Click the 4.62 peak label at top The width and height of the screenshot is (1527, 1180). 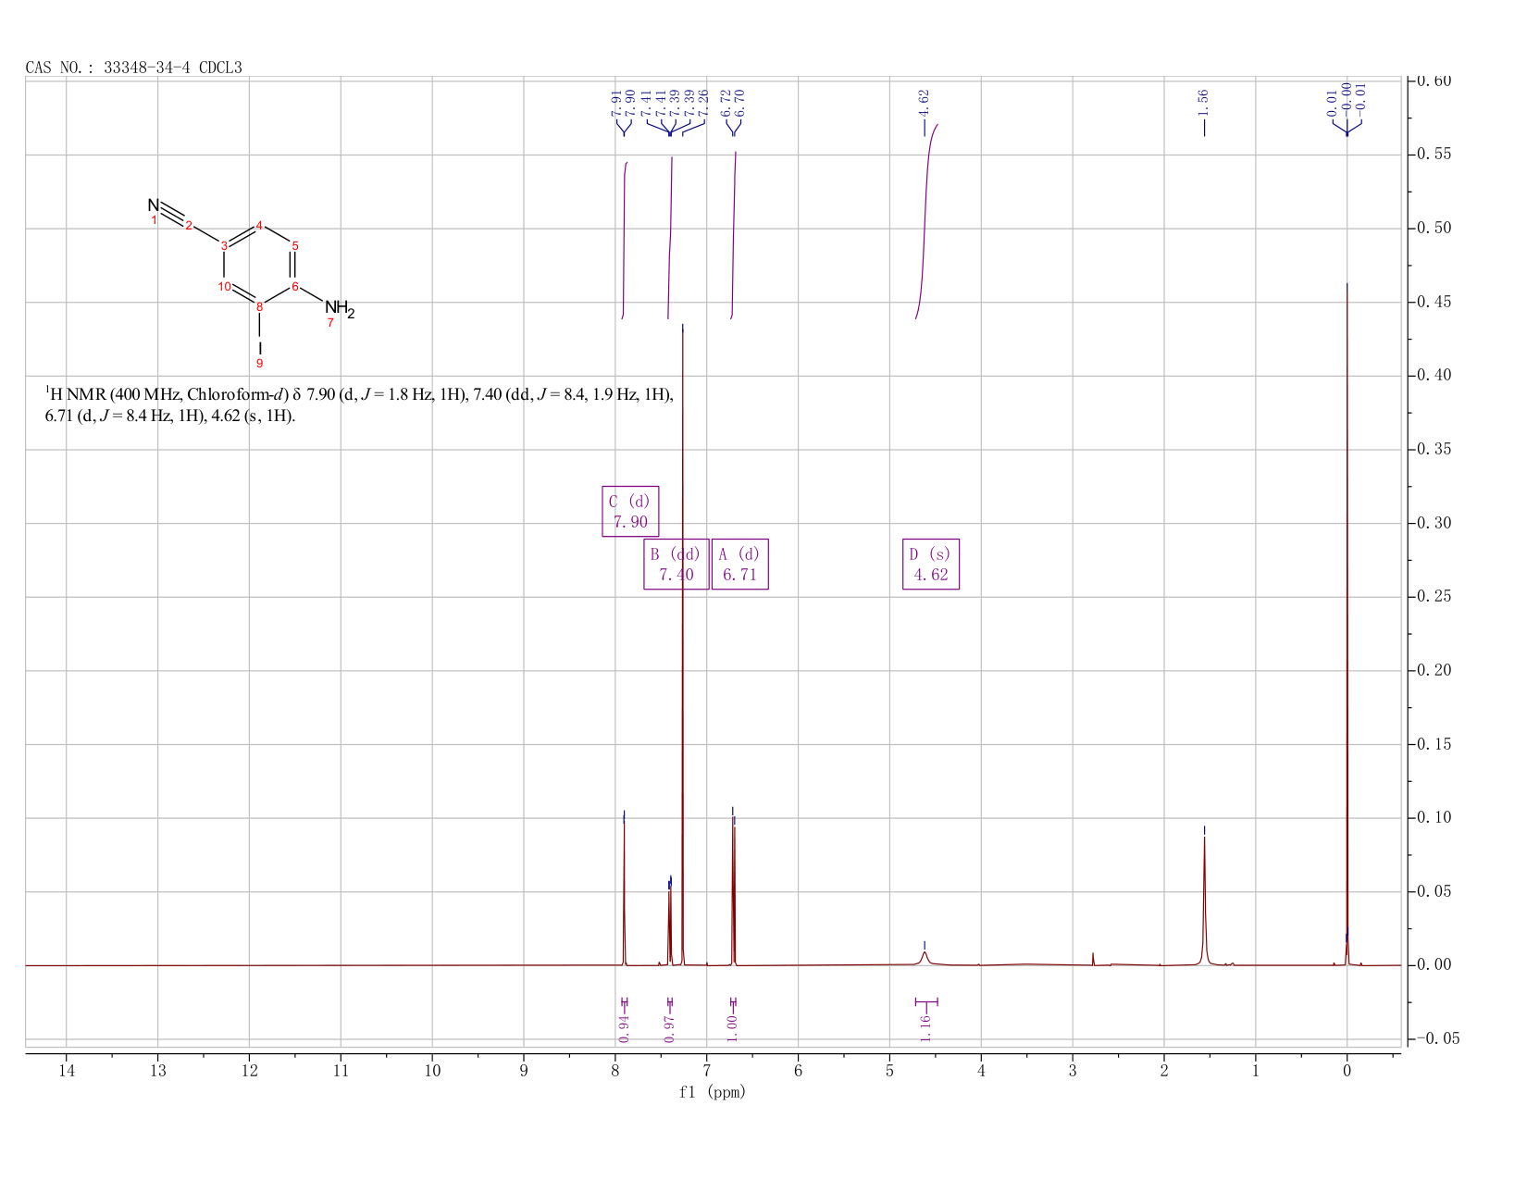pyautogui.click(x=924, y=103)
